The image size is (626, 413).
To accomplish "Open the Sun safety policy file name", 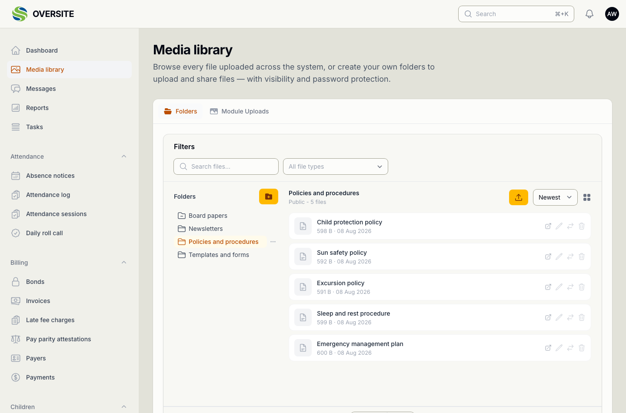I will pyautogui.click(x=342, y=253).
